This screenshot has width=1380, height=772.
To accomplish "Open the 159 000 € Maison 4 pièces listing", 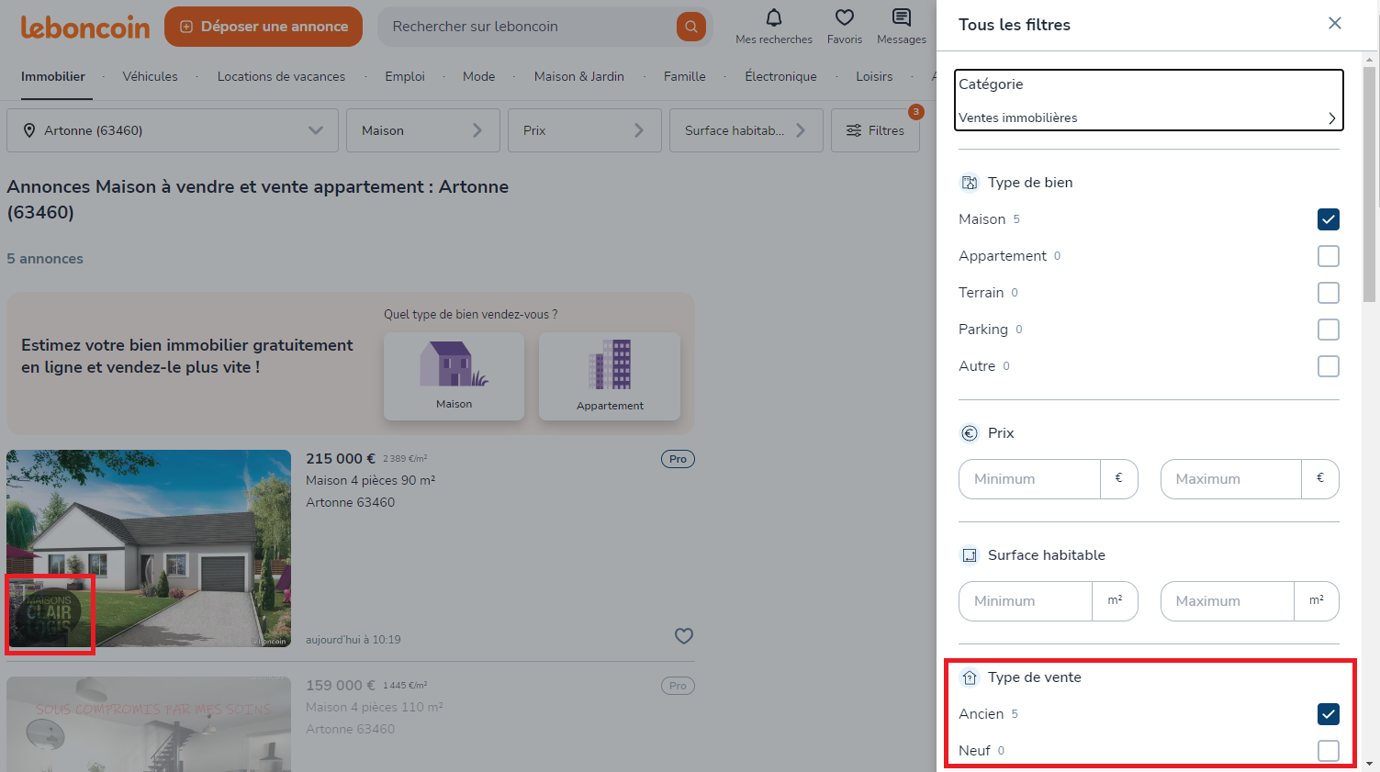I will click(x=351, y=724).
